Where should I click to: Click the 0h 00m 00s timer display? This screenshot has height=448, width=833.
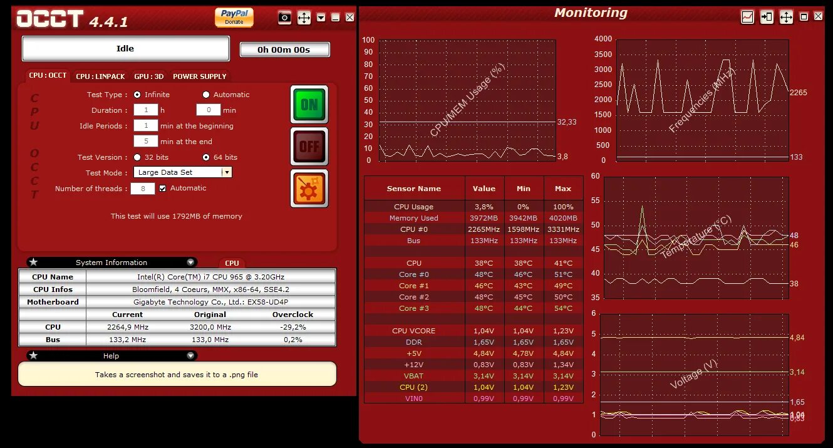[x=284, y=49]
